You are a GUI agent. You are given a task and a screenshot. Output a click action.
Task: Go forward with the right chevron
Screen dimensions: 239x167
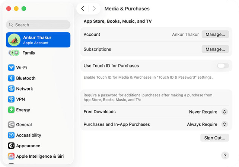pos(94,9)
